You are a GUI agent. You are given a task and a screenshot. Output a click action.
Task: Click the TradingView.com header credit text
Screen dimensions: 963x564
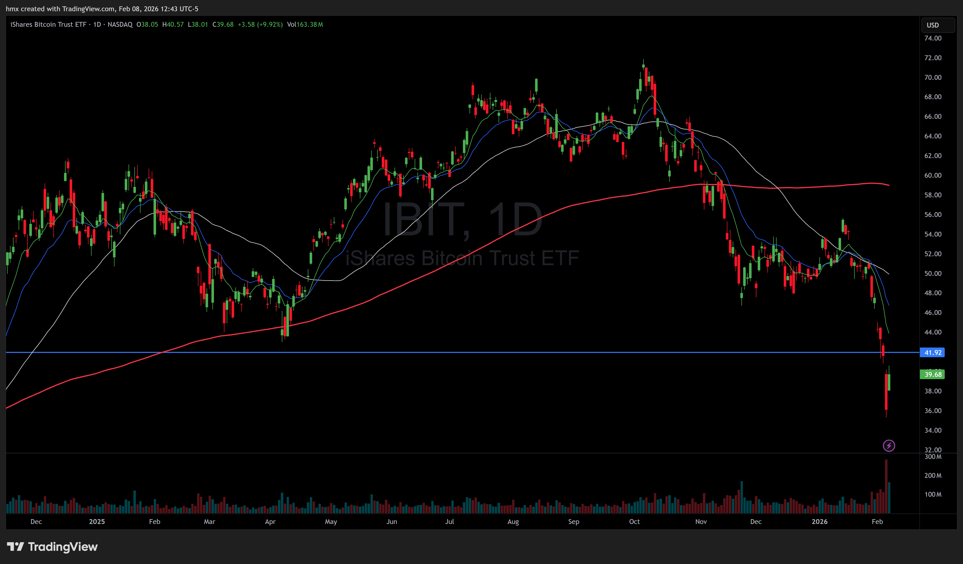(88, 8)
